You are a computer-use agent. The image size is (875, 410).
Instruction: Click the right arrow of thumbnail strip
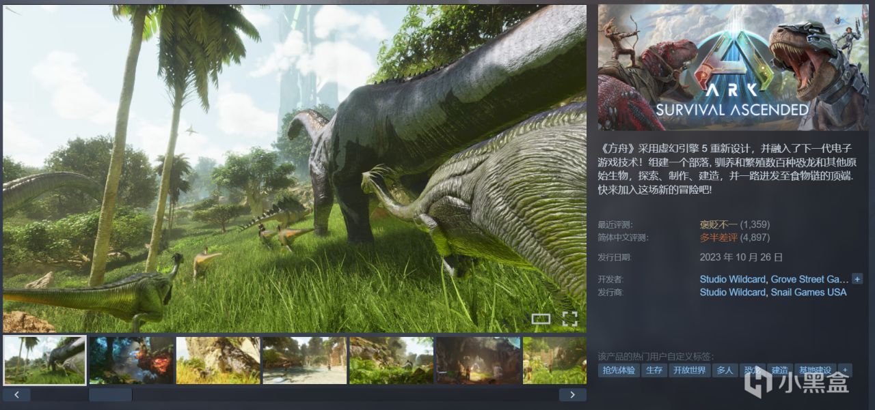coord(572,394)
